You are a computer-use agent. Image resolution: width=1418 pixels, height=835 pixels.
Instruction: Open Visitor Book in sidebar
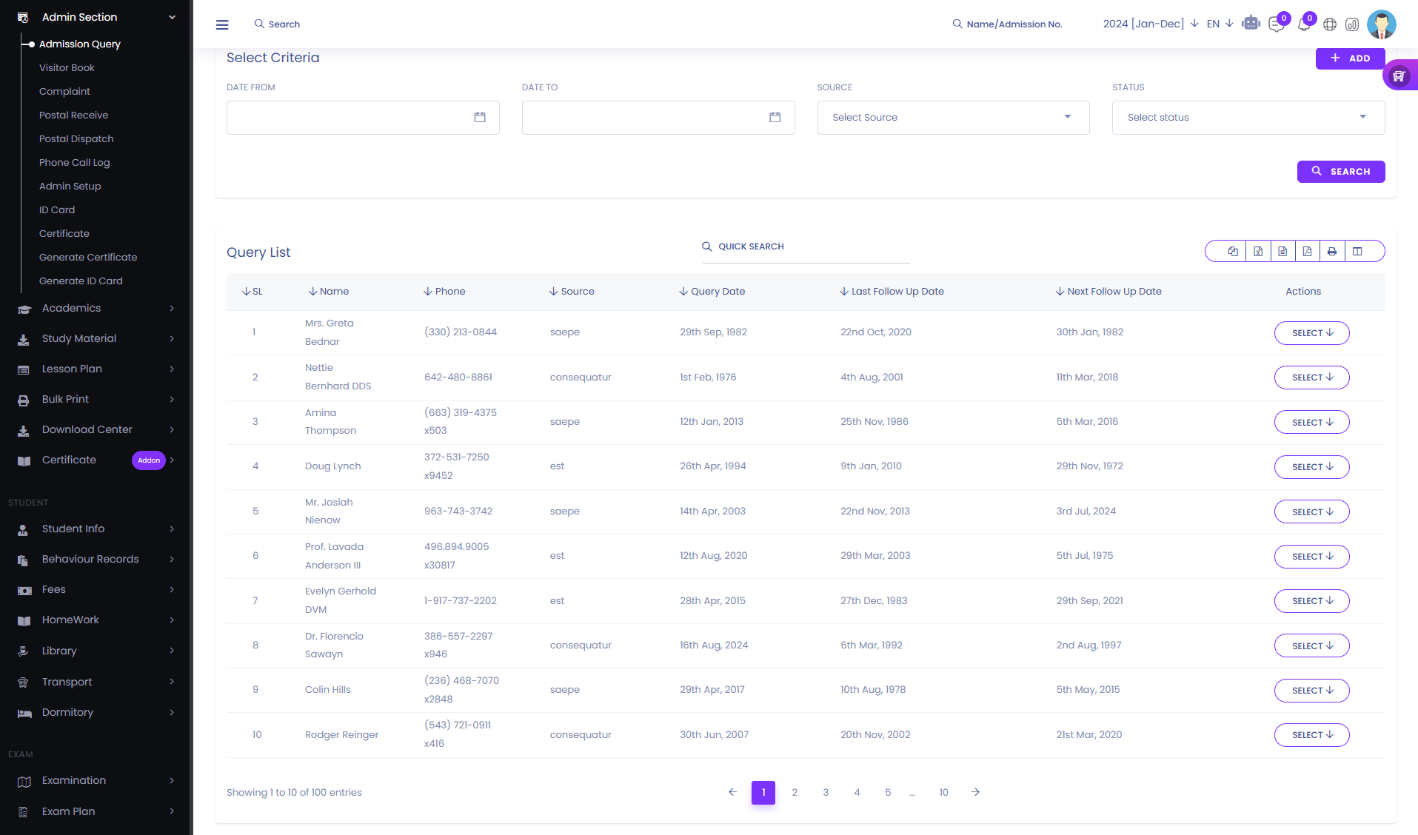click(67, 67)
